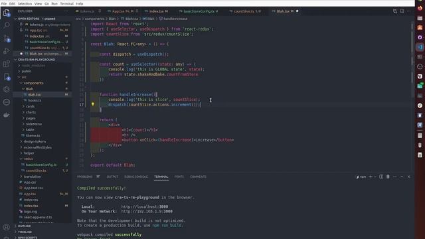Show the DEBUG CONSOLE panel tab
The image size is (425, 239).
[x=136, y=177]
